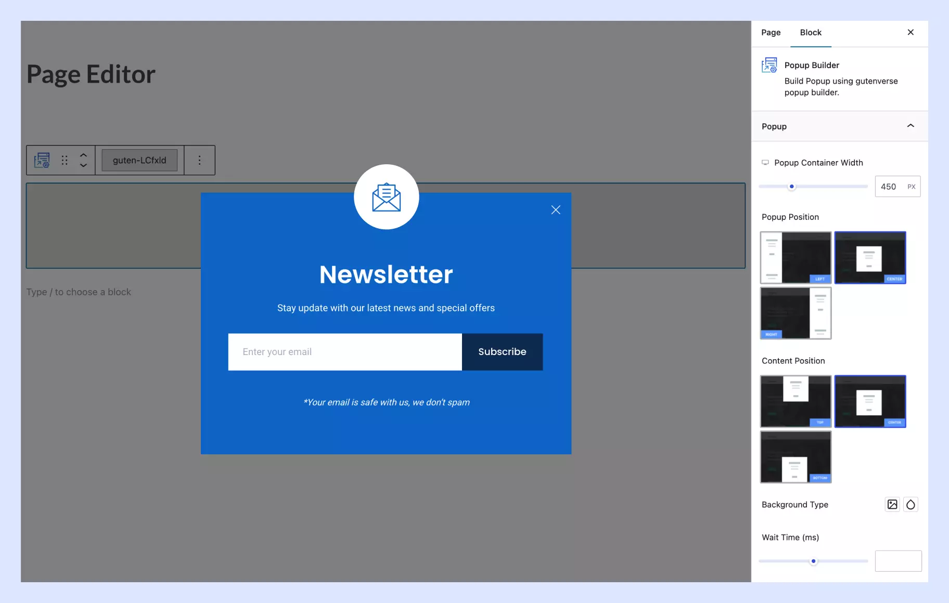Click the envelope icon atop the popup
Viewport: 949px width, 603px height.
386,197
